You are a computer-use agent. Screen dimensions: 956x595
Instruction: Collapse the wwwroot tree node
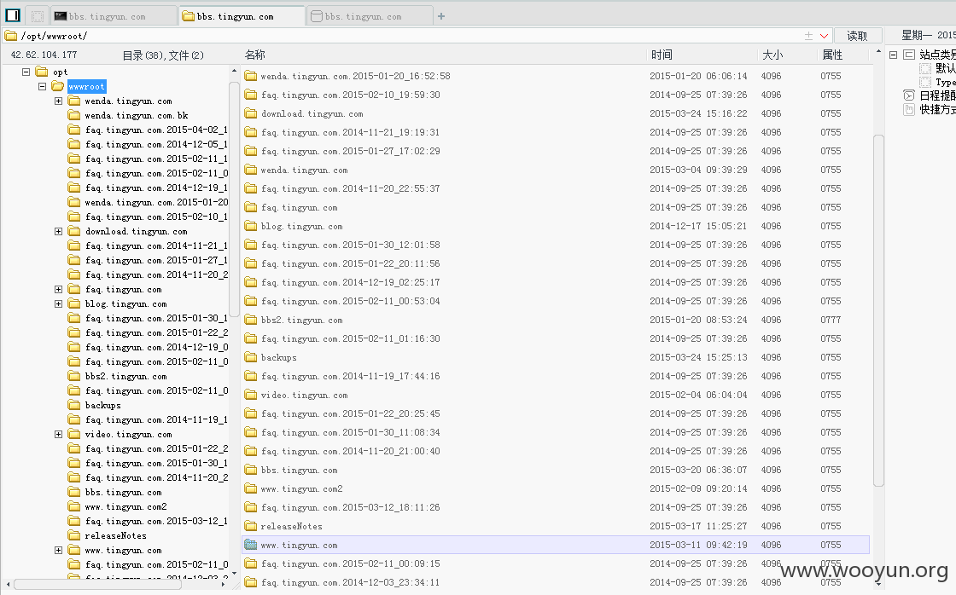coord(42,86)
